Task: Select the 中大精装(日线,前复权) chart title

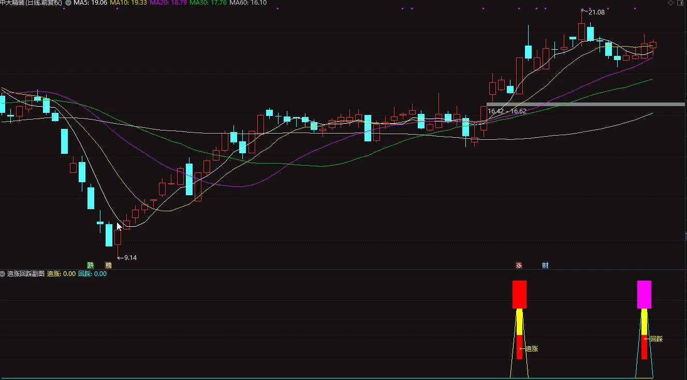Action: coord(31,3)
